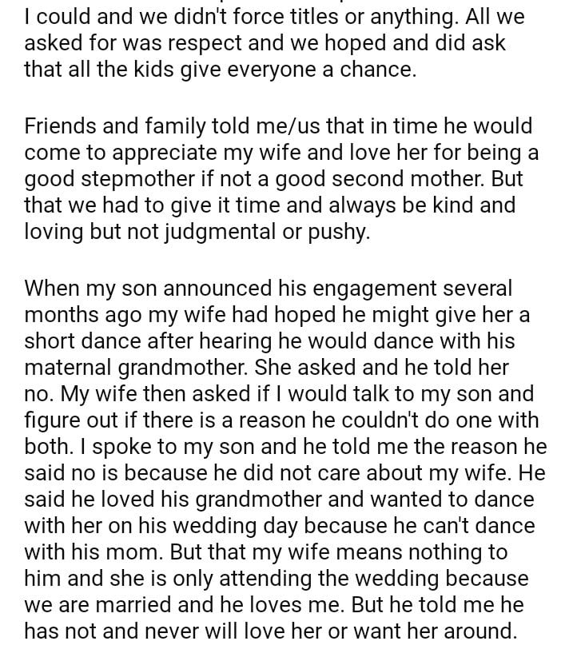Image resolution: width=573 pixels, height=661 pixels.
Task: Click the phrase "short dance"
Action: tap(83, 341)
